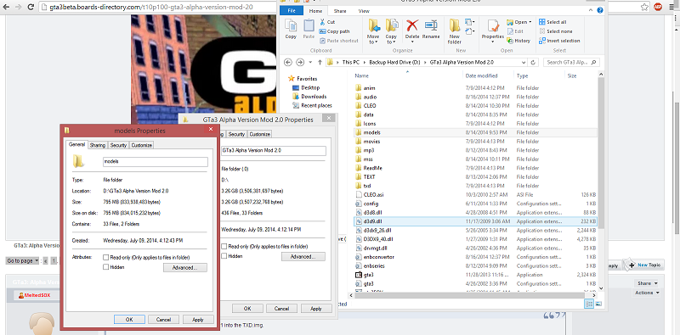The image size is (680, 335).
Task: Click Advanced in models Properties
Action: tap(185, 268)
